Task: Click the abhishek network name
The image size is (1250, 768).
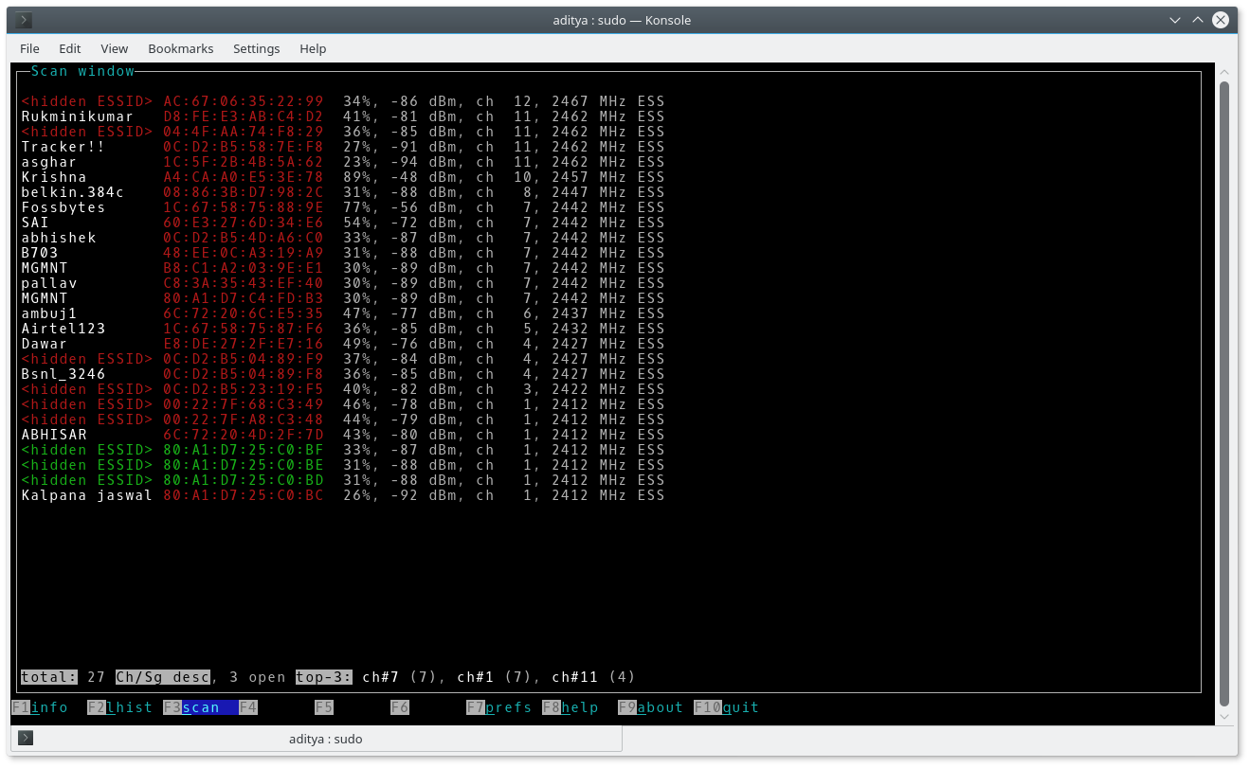Action: point(59,238)
